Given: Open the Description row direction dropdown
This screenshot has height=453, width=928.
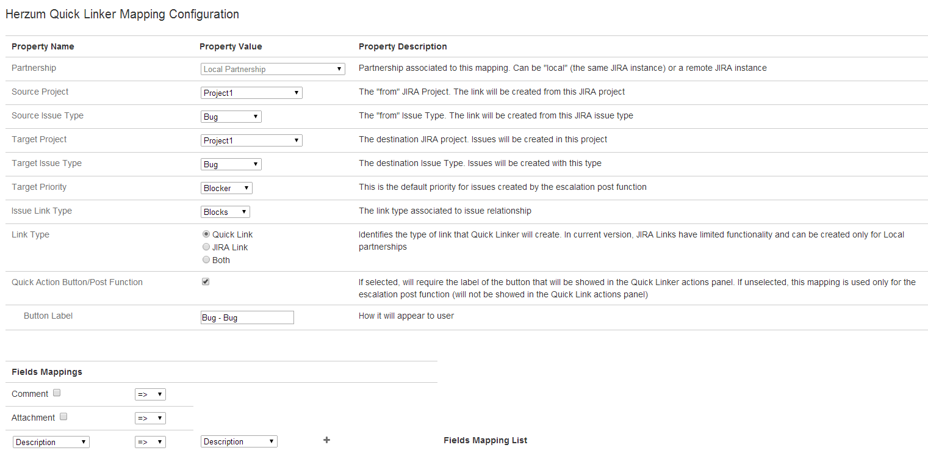Looking at the screenshot, I should [x=150, y=442].
